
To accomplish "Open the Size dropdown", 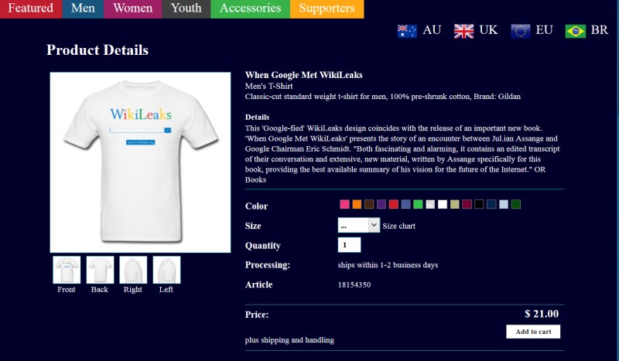I will pyautogui.click(x=358, y=225).
